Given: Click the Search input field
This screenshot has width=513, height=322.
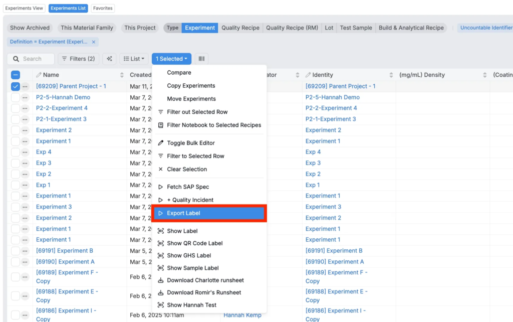Looking at the screenshot, I should pos(31,59).
